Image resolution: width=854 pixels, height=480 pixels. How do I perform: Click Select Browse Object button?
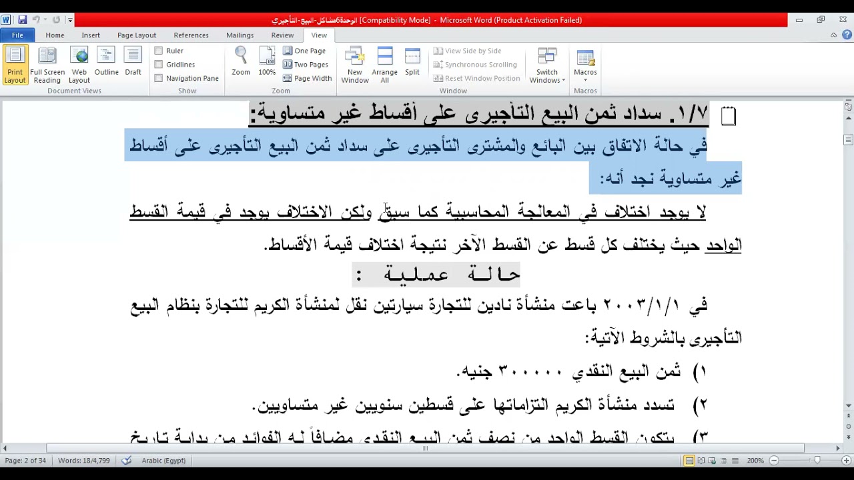click(x=848, y=426)
